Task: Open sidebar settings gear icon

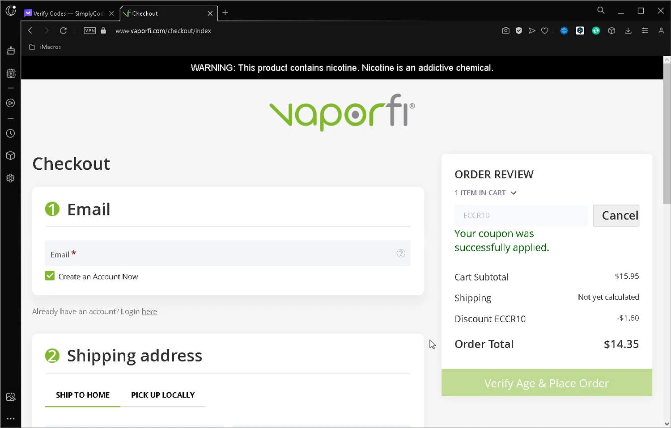Action: [11, 178]
